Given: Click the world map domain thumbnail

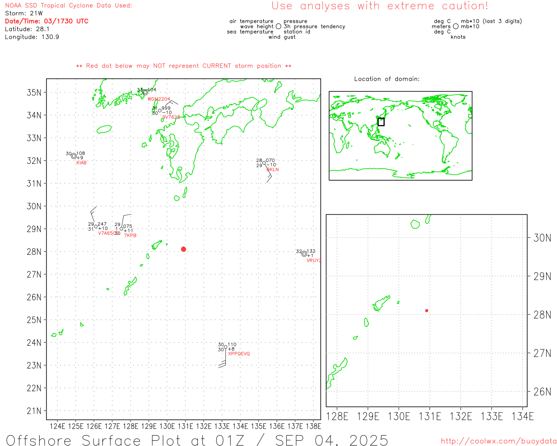Looking at the screenshot, I should click(400, 135).
